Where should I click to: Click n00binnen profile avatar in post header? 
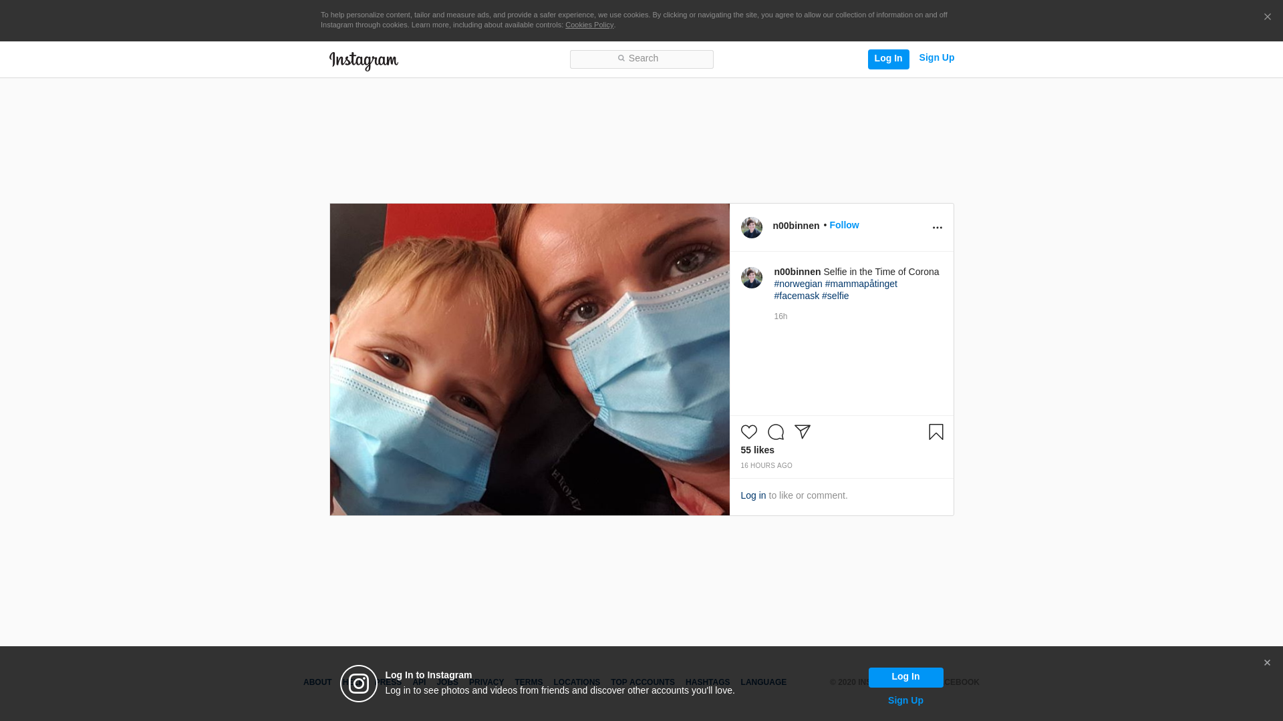click(751, 228)
